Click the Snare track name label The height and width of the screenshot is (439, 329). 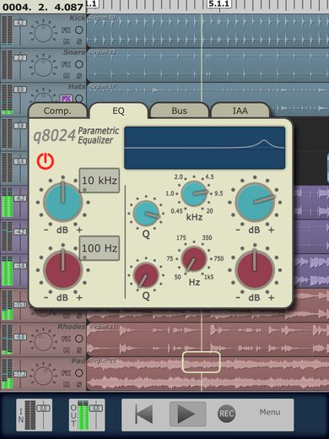[74, 52]
